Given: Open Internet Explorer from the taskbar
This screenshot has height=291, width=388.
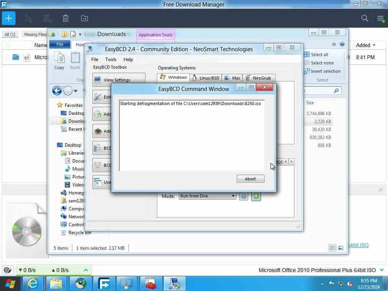Looking at the screenshot, I should [x=33, y=284].
